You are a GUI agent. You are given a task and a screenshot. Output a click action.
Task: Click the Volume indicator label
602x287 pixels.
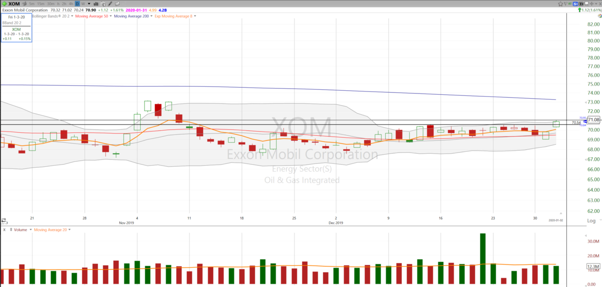coord(20,230)
